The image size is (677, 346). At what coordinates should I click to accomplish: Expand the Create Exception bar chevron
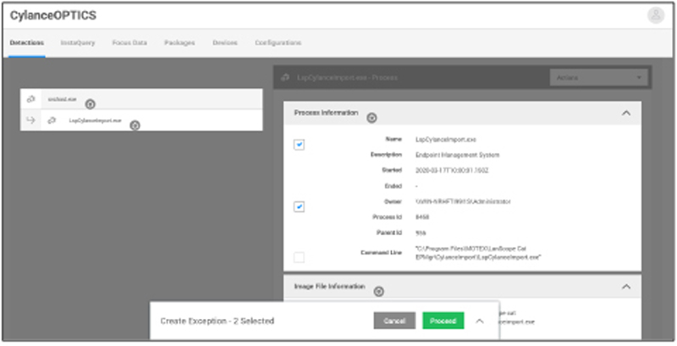pyautogui.click(x=480, y=321)
